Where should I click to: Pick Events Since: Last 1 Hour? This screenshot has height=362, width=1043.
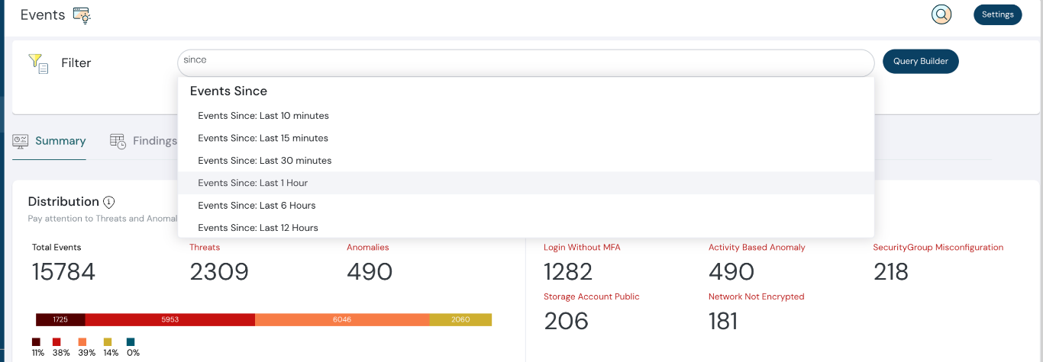click(253, 183)
